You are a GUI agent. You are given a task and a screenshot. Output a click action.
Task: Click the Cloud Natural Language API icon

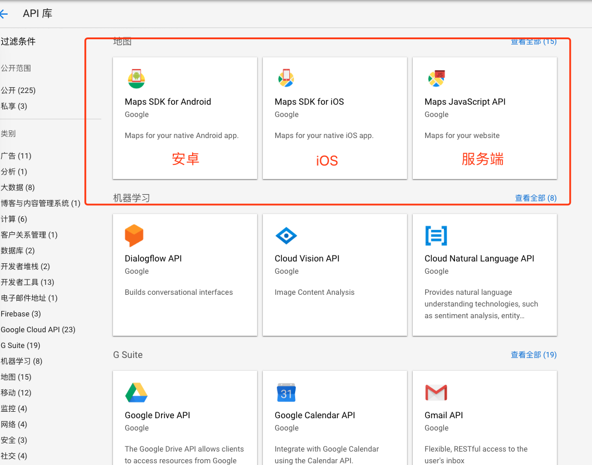point(436,236)
